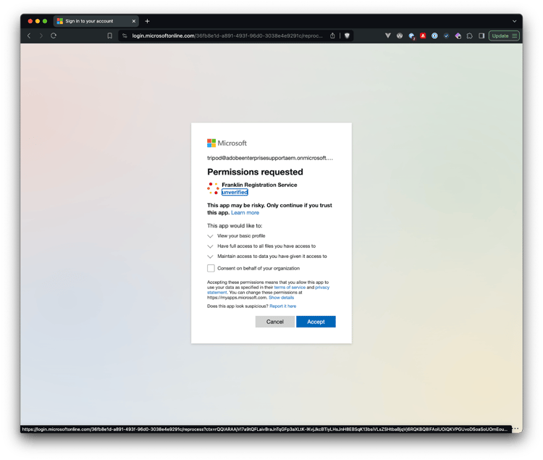
Task: Open tab search chevron in title bar
Action: [515, 21]
